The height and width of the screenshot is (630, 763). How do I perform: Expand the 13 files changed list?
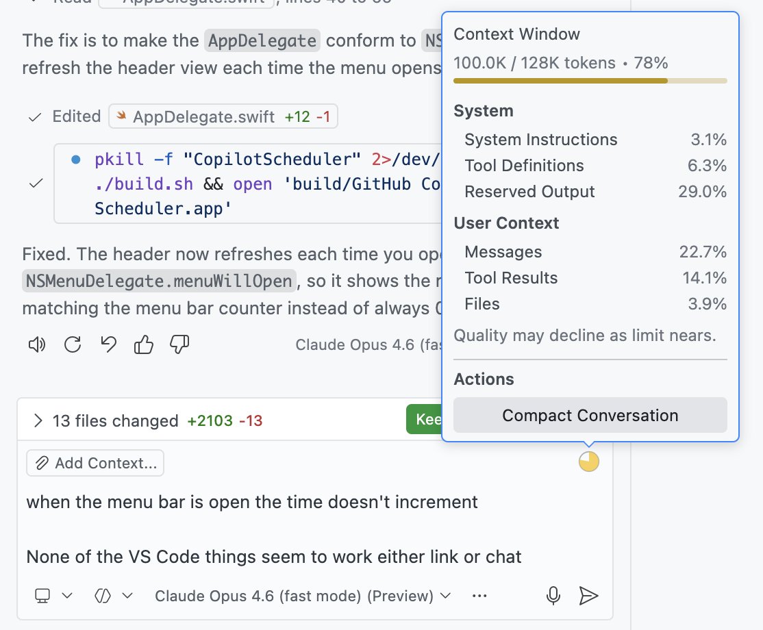38,420
